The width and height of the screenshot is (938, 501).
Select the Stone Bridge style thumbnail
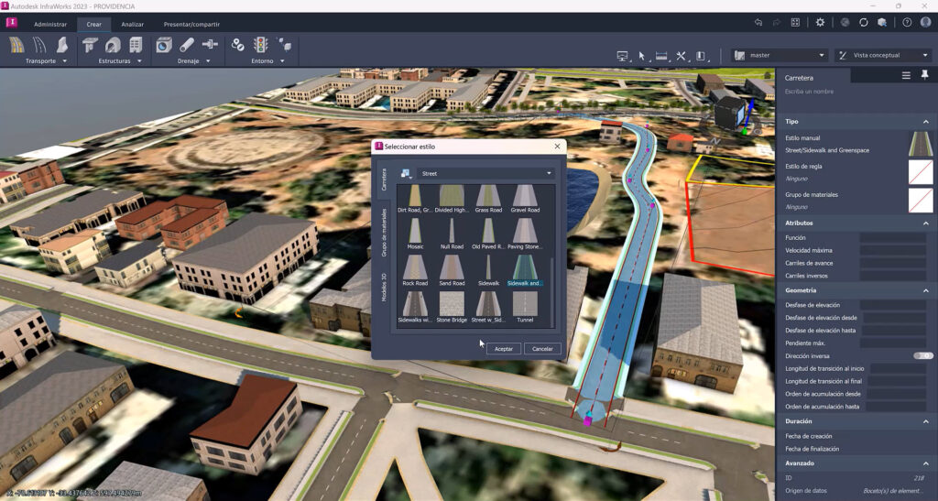tap(452, 306)
